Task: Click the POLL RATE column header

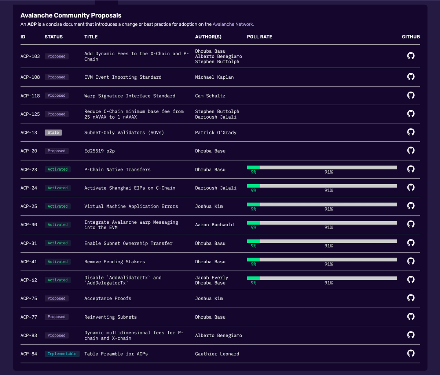Action: (x=260, y=37)
